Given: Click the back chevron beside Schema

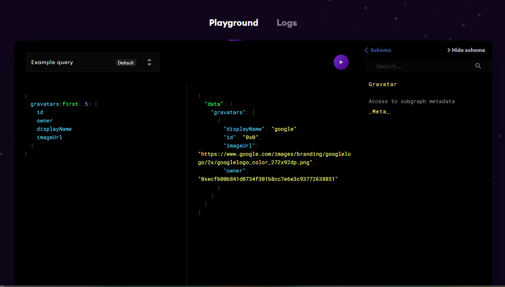Looking at the screenshot, I should pos(366,50).
